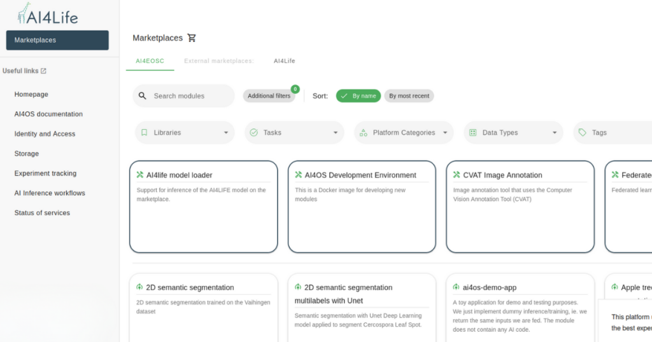Open the AI4OS documentation link

[x=48, y=114]
